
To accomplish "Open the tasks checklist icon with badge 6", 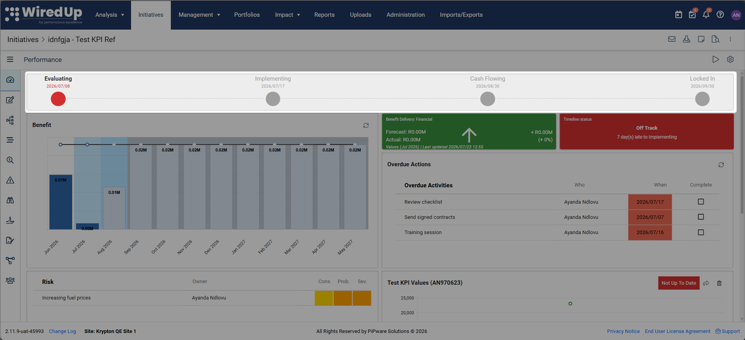I will tap(692, 15).
